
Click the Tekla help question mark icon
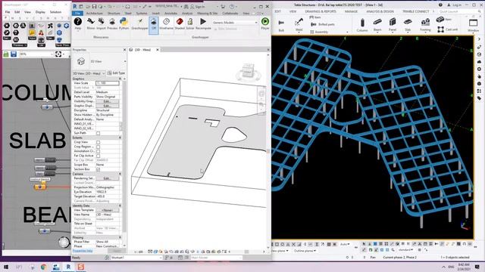point(440,5)
